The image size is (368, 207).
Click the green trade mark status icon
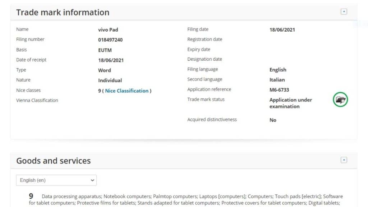340,100
